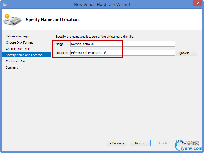
Task: Click the Location: label
Action: pyautogui.click(x=62, y=53)
